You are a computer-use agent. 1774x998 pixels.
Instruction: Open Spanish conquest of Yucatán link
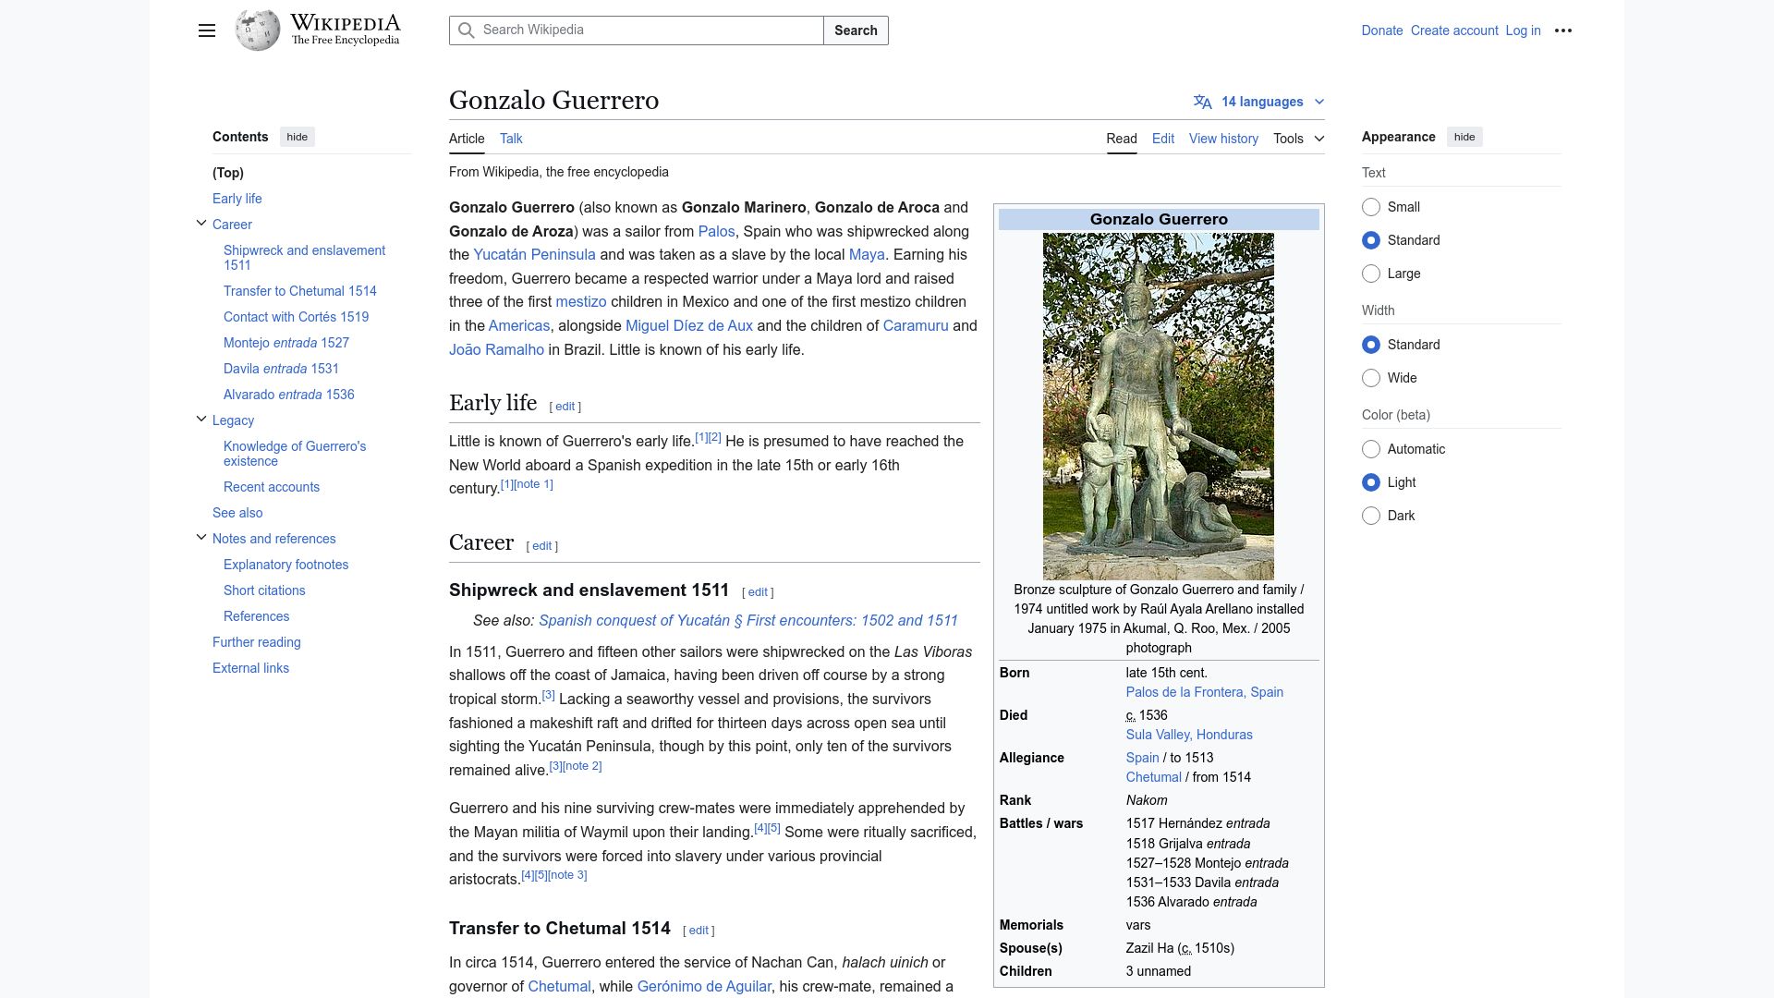click(x=748, y=621)
